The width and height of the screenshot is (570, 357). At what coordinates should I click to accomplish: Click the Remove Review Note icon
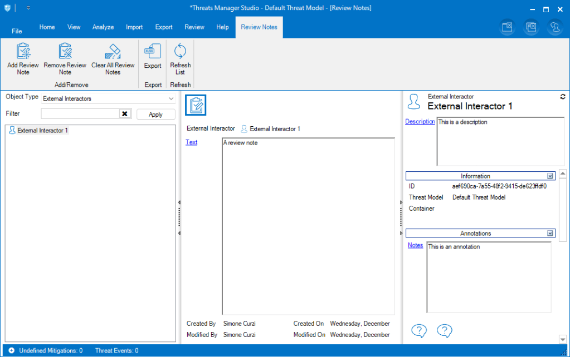click(65, 52)
